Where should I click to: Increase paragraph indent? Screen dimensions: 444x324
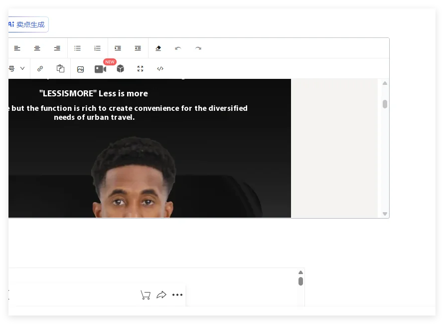(x=118, y=48)
